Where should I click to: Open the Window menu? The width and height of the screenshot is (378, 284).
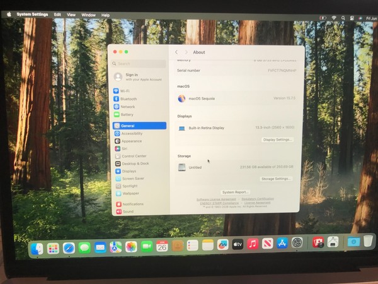[88, 15]
